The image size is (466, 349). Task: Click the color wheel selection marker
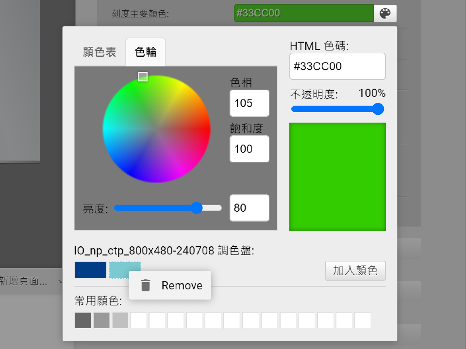pos(144,77)
